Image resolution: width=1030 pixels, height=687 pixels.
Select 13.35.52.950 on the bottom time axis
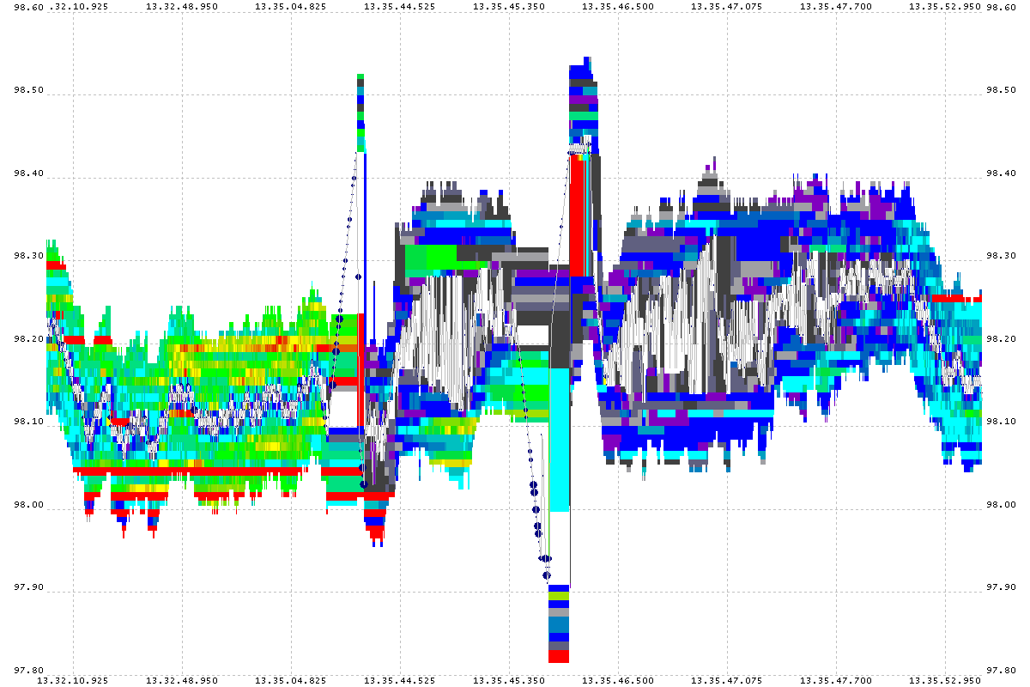tap(945, 680)
